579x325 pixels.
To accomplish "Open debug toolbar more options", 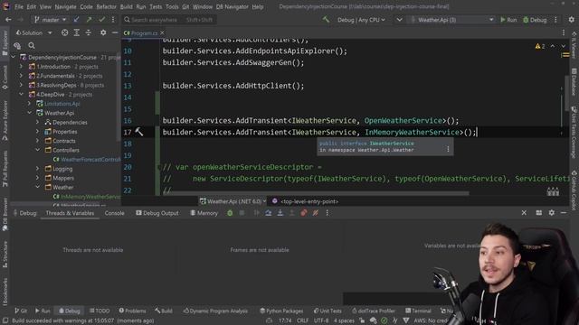I will (327, 213).
